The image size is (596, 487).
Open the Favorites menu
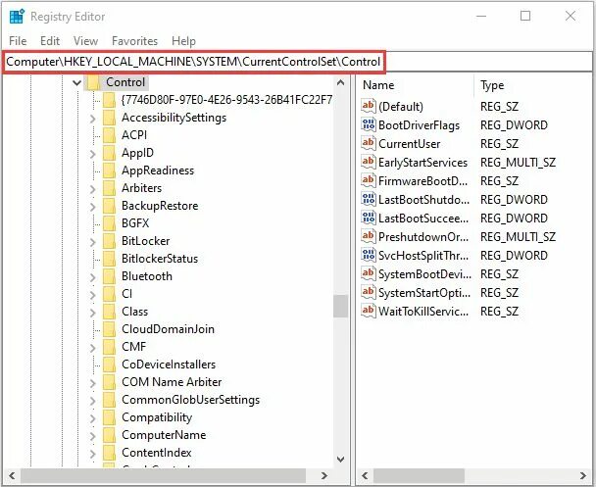[x=134, y=41]
